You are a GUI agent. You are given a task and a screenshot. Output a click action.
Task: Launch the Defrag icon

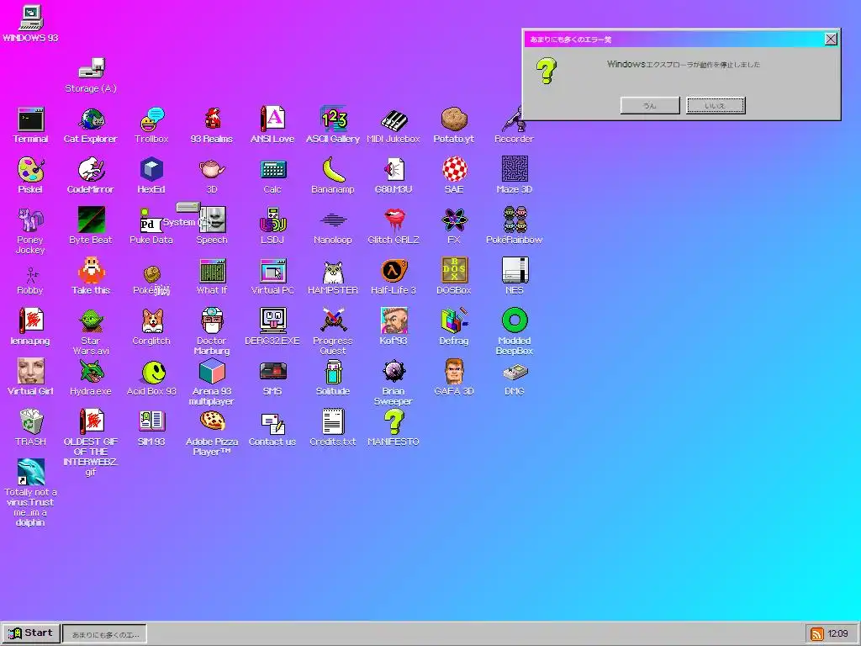(454, 322)
